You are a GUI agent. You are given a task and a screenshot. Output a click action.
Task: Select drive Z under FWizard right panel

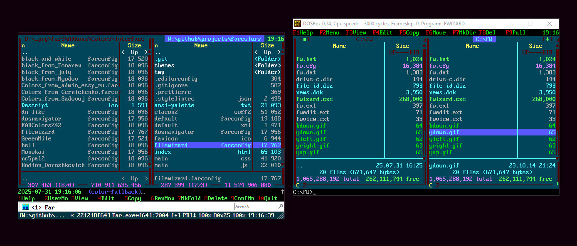(437, 185)
